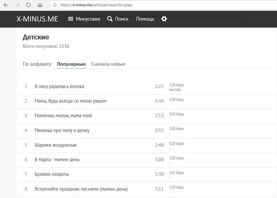The width and height of the screenshot is (277, 198).
Task: Click the padlock site info icon
Action: [x=55, y=5]
